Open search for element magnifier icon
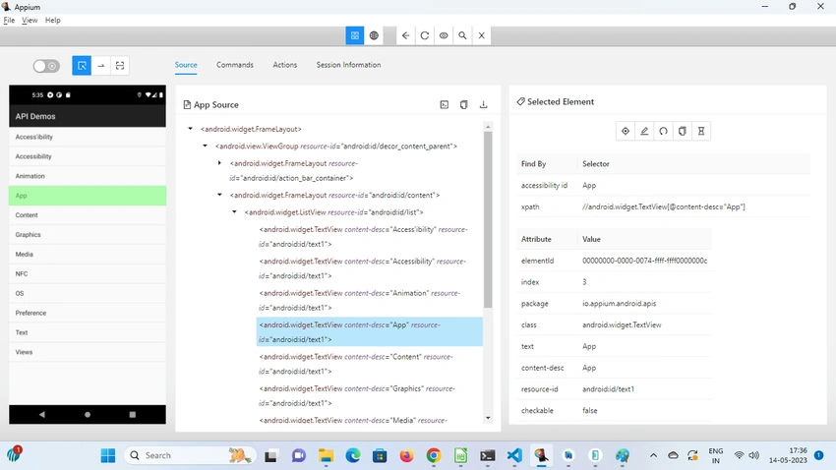 462,35
